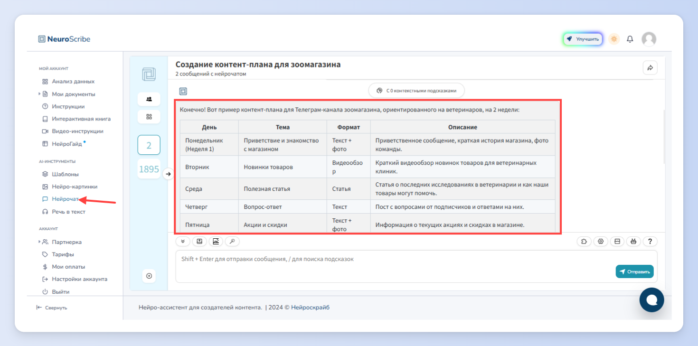Click the Мои оплаты dollar icon
The height and width of the screenshot is (346, 698).
pos(45,267)
